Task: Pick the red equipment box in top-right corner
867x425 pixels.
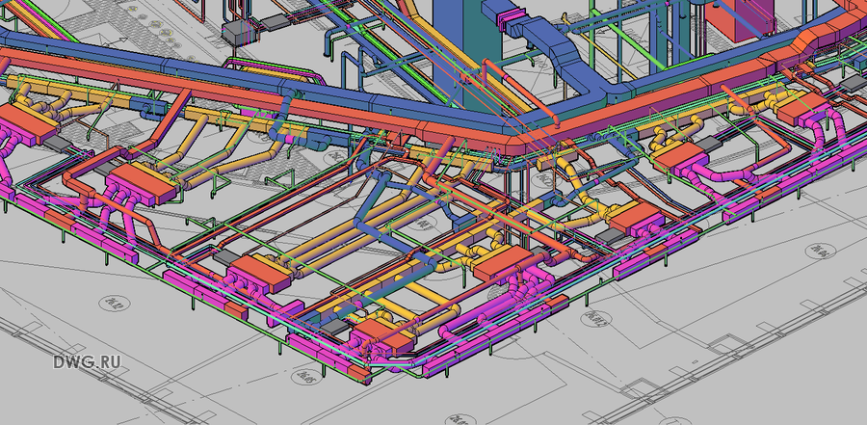Action: coord(734,20)
